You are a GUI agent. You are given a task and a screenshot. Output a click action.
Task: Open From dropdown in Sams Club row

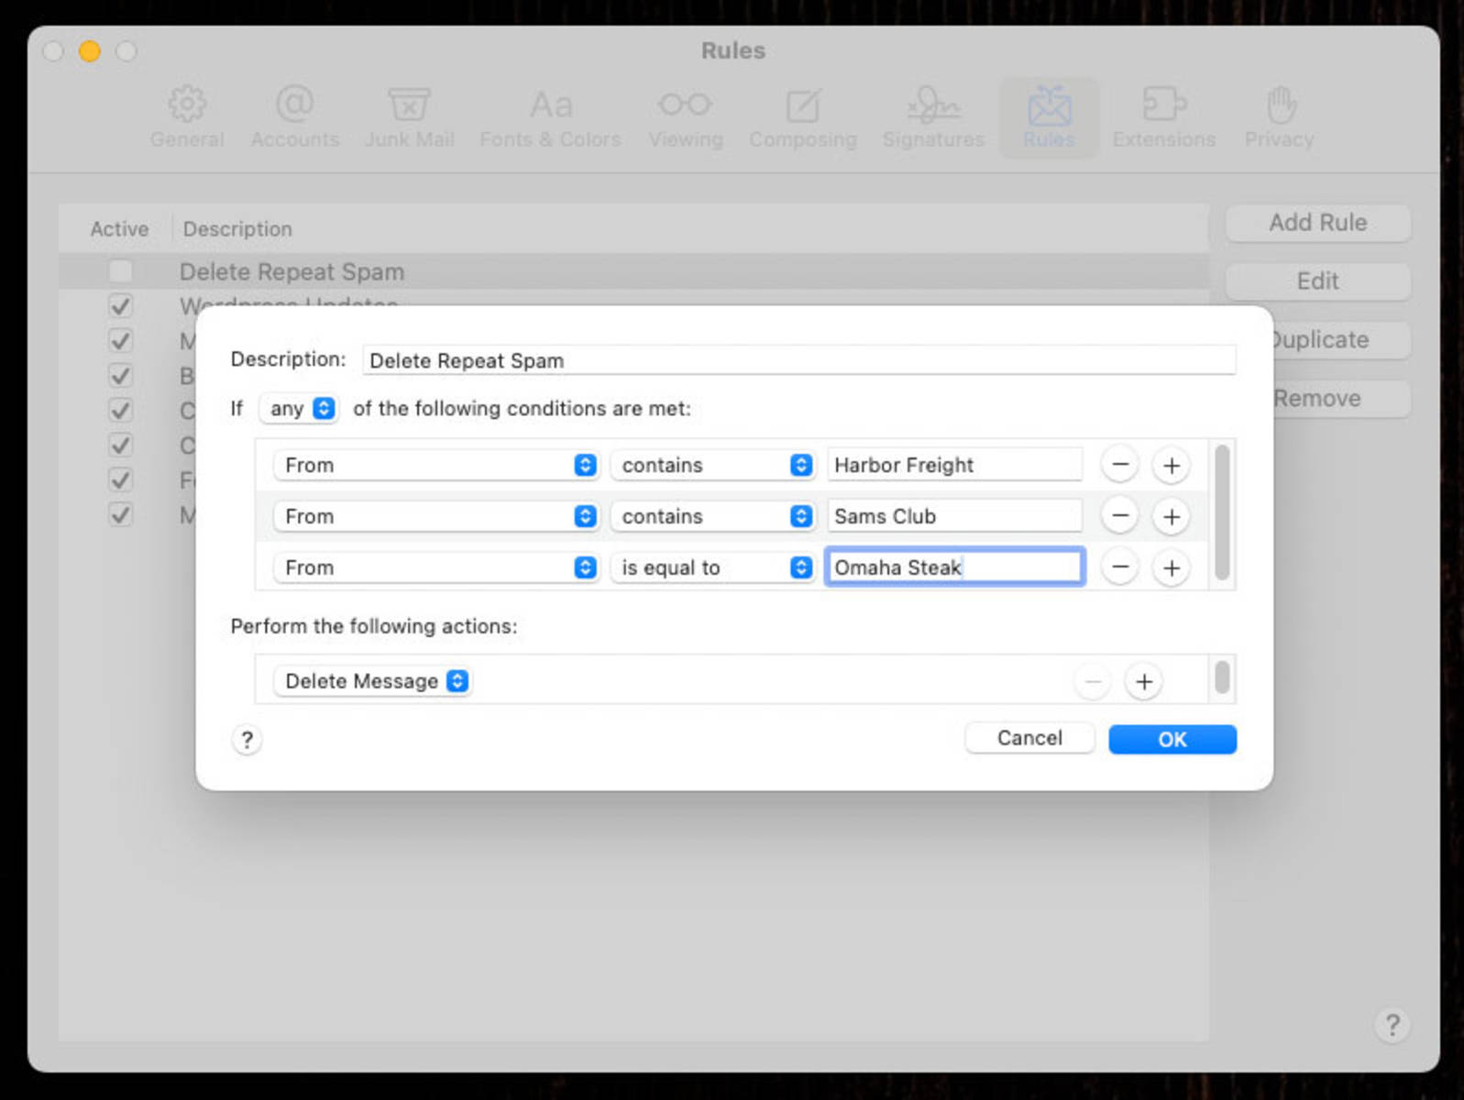click(x=436, y=516)
